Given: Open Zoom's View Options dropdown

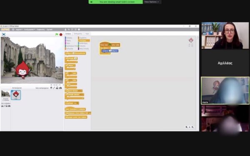Looking at the screenshot, I should coord(152,2).
